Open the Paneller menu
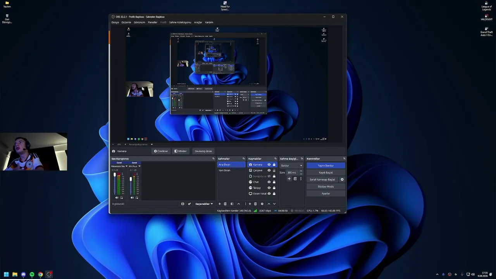496x279 pixels. pos(153,22)
